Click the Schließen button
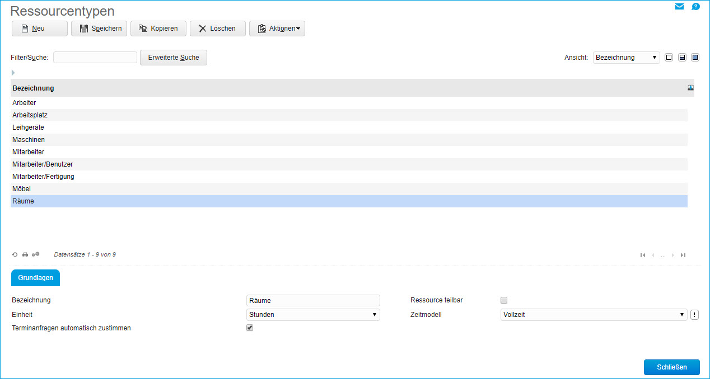The width and height of the screenshot is (710, 379). click(671, 367)
